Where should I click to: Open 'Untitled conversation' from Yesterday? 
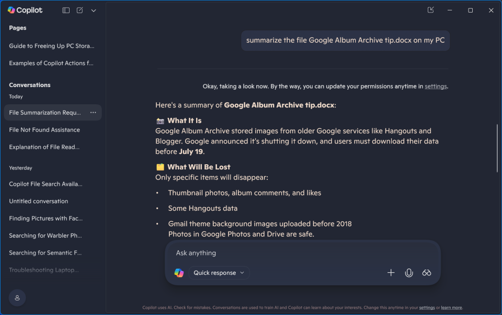tap(39, 201)
